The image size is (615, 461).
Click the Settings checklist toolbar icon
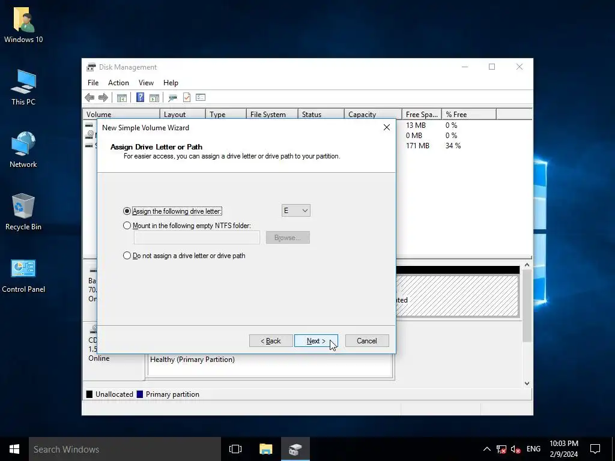click(201, 97)
